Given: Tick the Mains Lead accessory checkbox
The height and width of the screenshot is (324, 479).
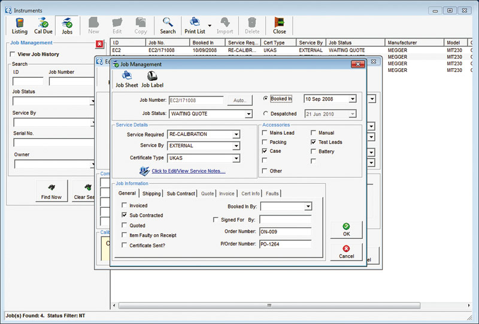Looking at the screenshot, I should [265, 133].
